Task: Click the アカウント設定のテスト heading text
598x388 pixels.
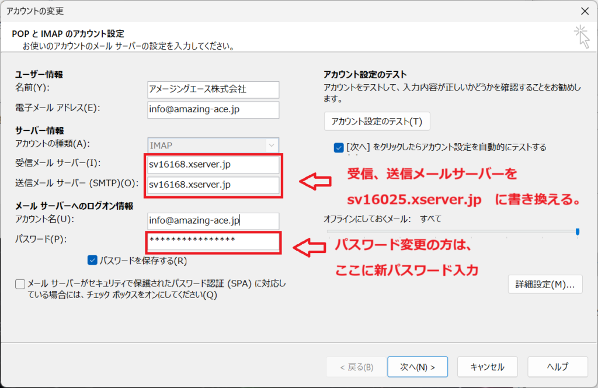Action: pos(365,74)
